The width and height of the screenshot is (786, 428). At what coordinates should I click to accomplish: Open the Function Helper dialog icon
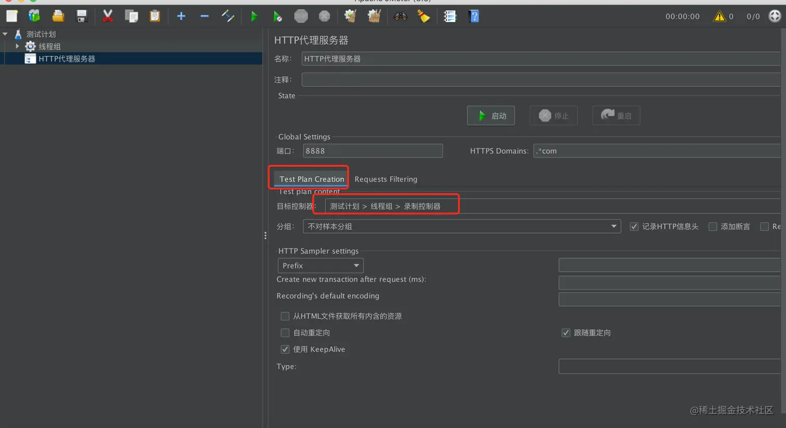pos(450,16)
